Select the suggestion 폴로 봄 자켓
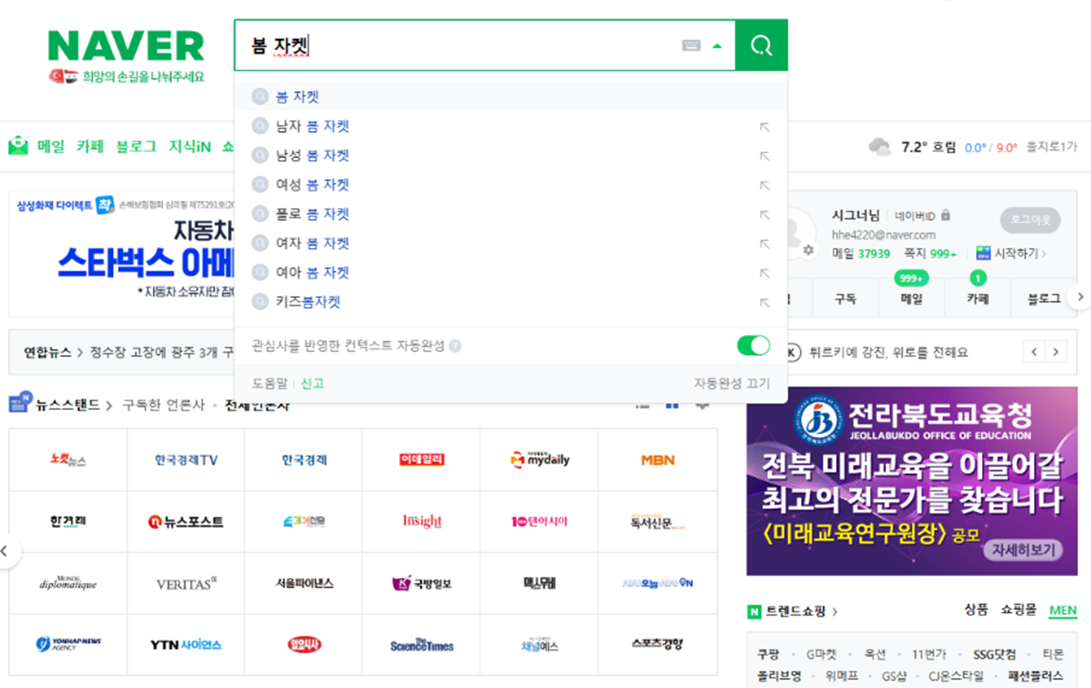The width and height of the screenshot is (1091, 688). pyautogui.click(x=510, y=214)
